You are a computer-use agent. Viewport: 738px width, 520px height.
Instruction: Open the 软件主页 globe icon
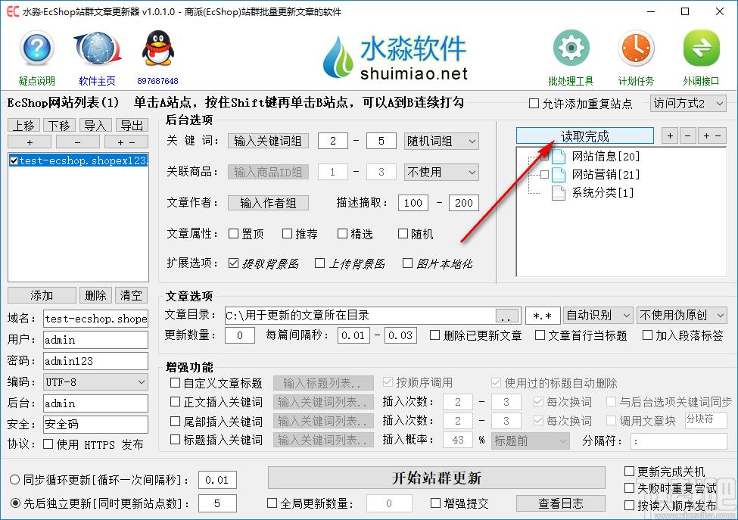(98, 49)
